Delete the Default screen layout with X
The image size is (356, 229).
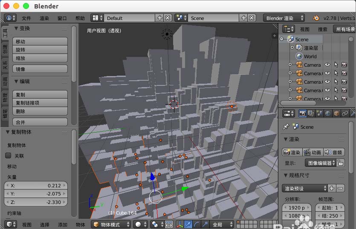[x=168, y=18]
